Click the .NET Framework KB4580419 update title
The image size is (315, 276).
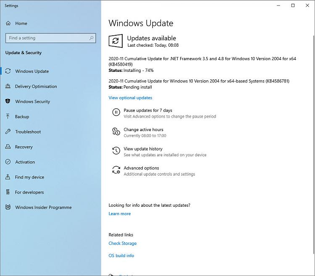click(202, 61)
